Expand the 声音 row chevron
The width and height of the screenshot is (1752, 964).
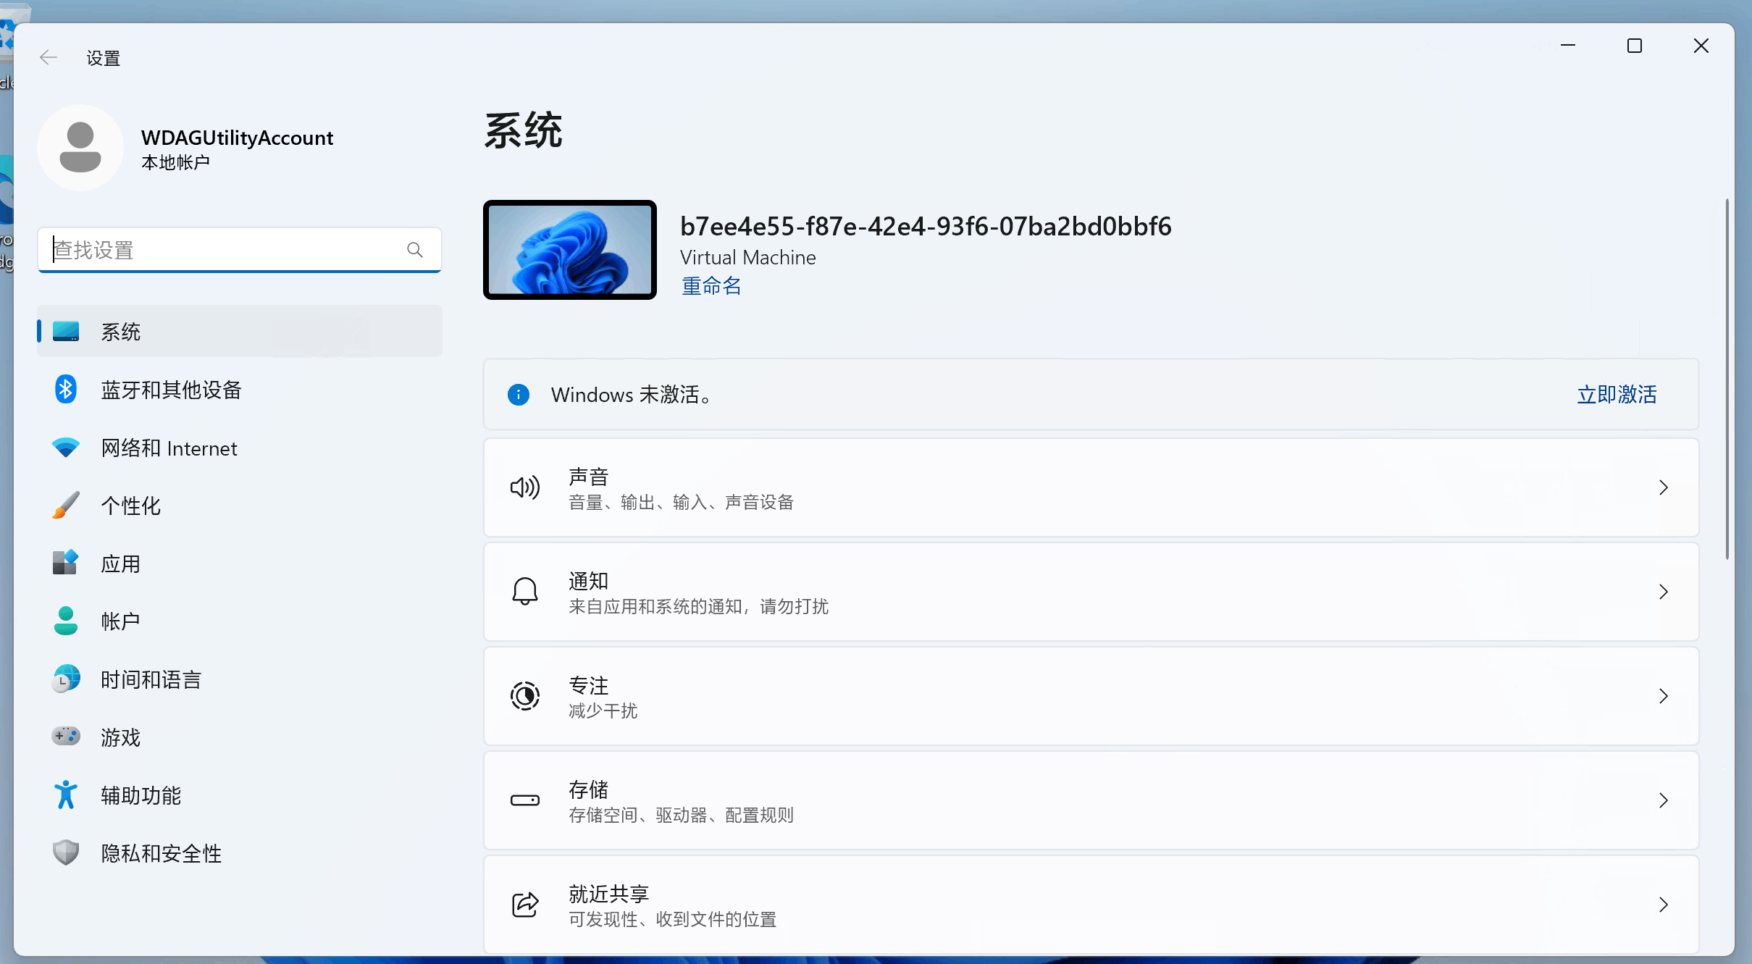1663,487
